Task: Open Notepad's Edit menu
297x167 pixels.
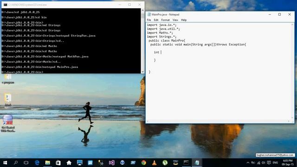Action: (156, 20)
